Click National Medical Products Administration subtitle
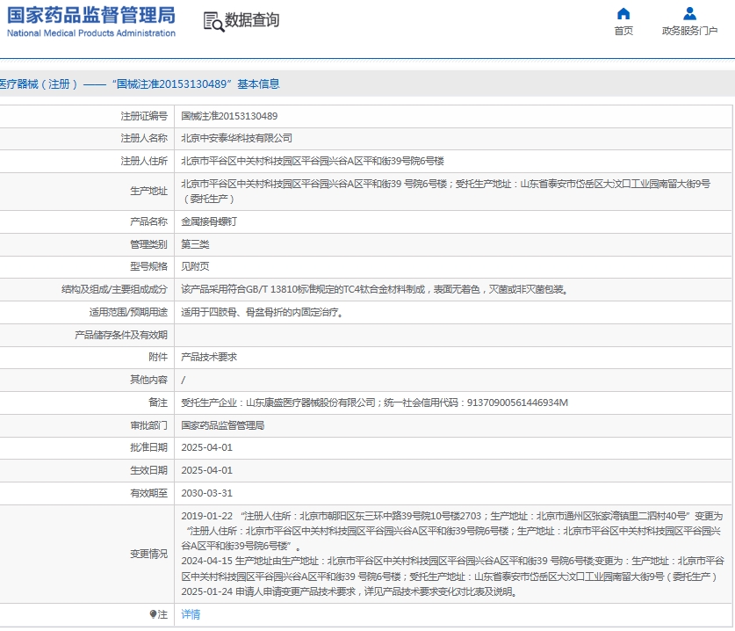The width and height of the screenshot is (735, 631). pos(91,33)
